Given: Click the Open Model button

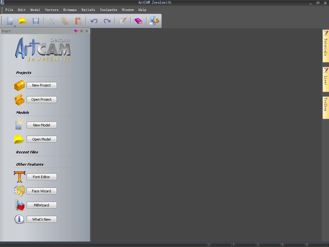Looking at the screenshot, I should 41,139.
